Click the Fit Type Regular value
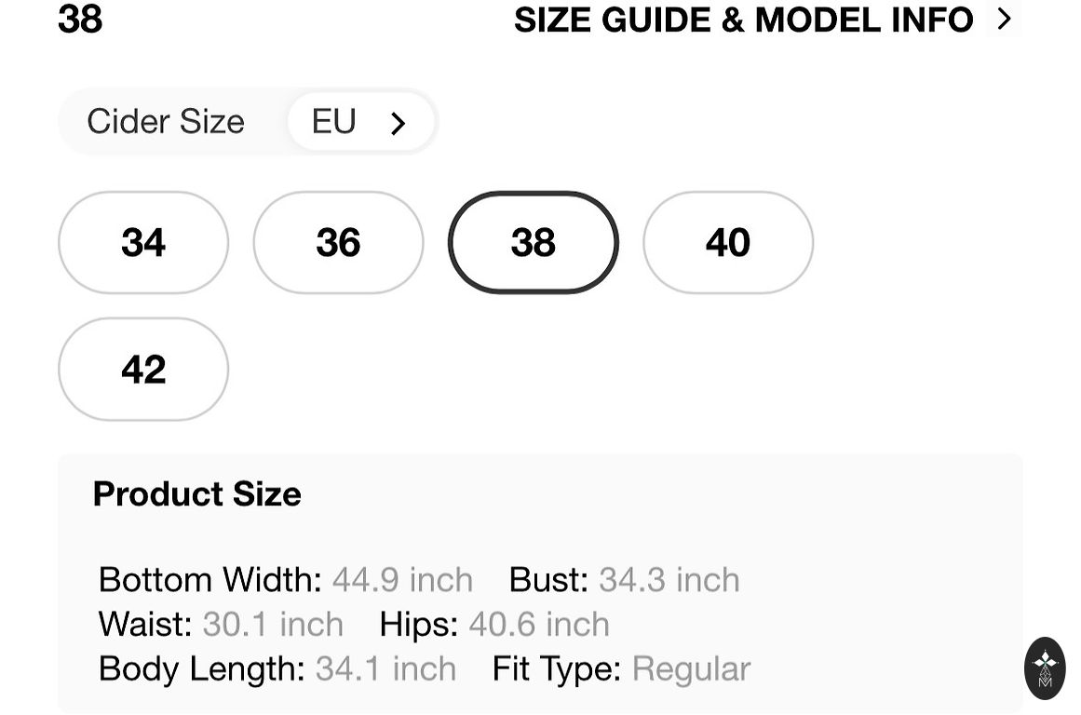This screenshot has height=715, width=1081. pos(691,669)
